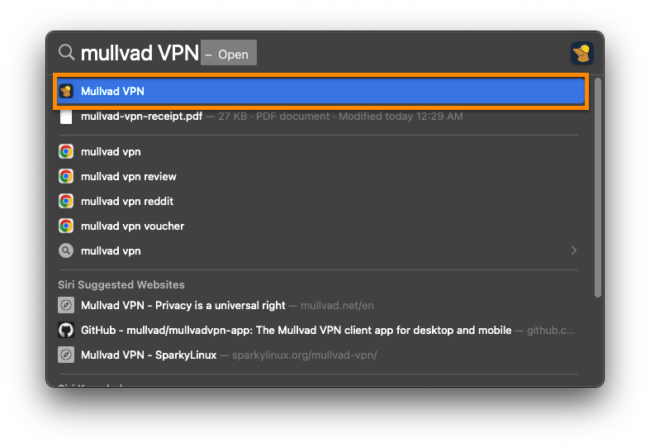Click the Mullvad app icon in search bar
Screen dimensions: 650x448
pyautogui.click(x=582, y=54)
